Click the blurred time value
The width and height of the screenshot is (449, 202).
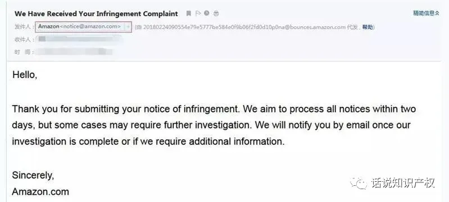(74, 51)
